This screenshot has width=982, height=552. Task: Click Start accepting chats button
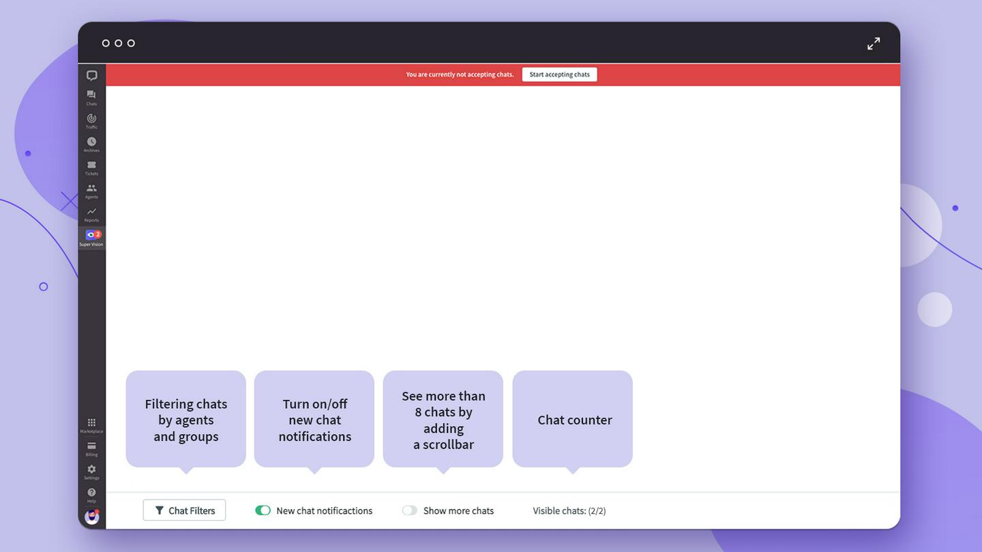coord(559,74)
